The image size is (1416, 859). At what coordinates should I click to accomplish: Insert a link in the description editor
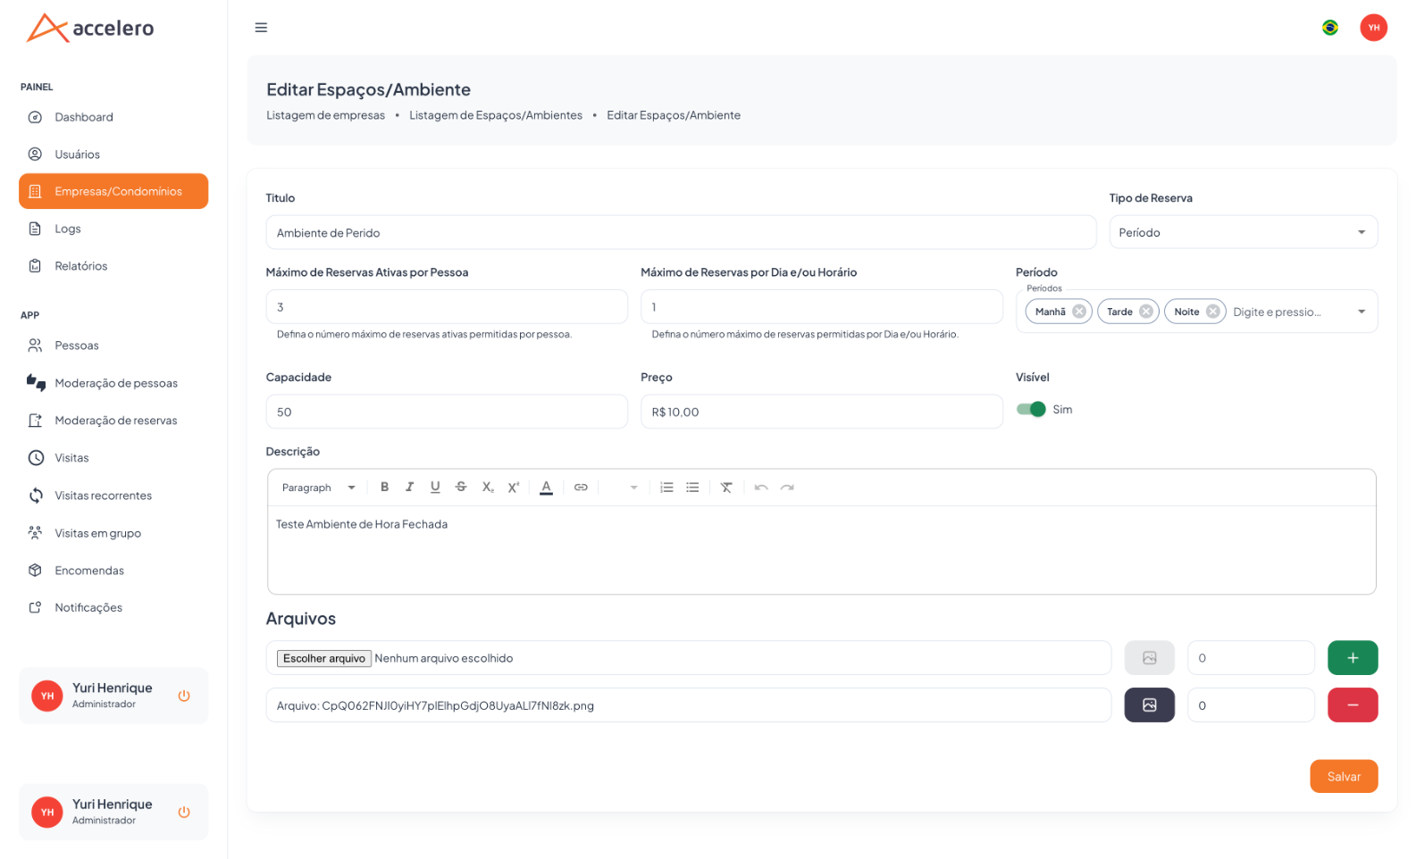(x=581, y=488)
